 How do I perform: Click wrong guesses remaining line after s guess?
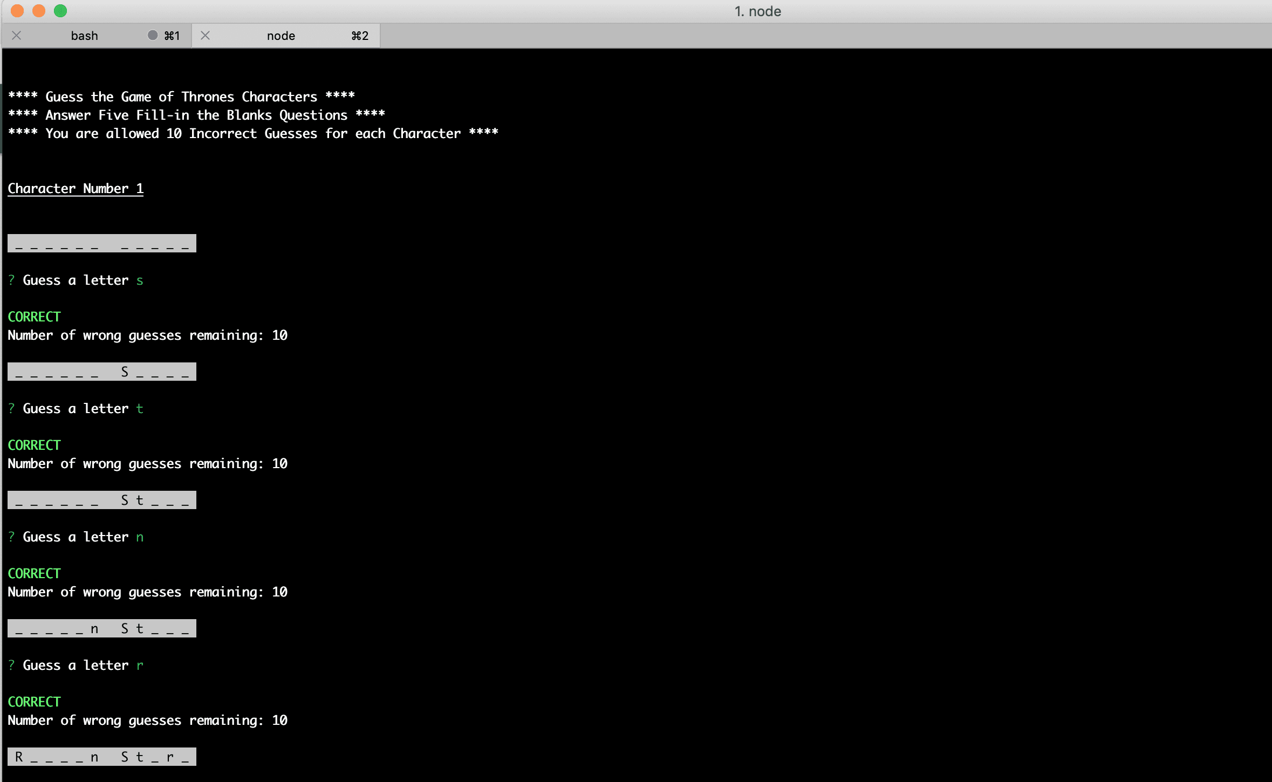pyautogui.click(x=147, y=335)
